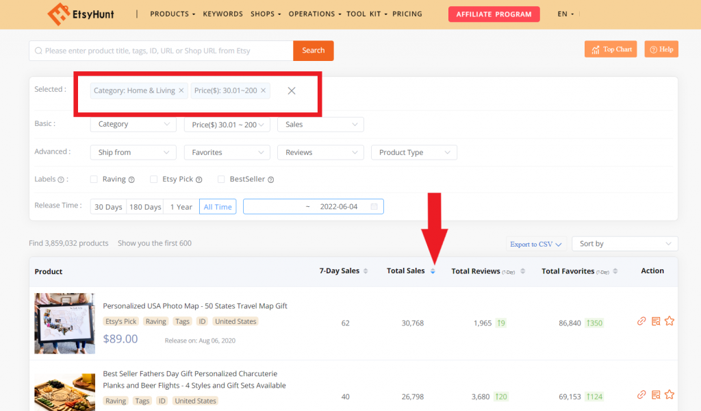Screen dimensions: 701x411
Task: Check the Etsy Pick label checkbox
Action: (153, 179)
